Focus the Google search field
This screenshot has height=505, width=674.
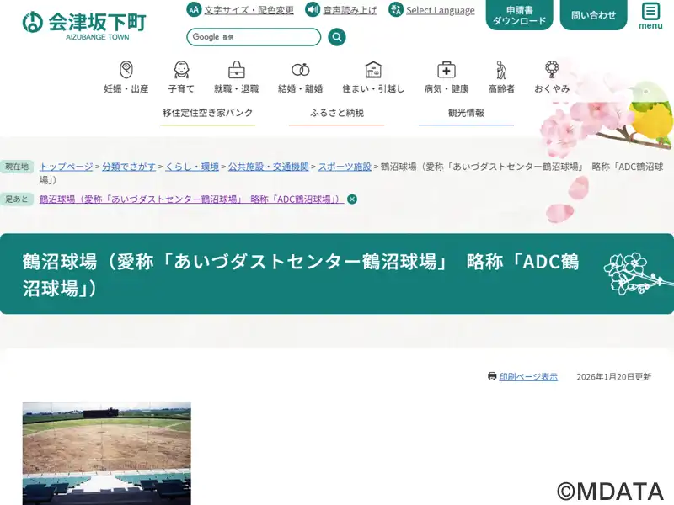pyautogui.click(x=254, y=37)
